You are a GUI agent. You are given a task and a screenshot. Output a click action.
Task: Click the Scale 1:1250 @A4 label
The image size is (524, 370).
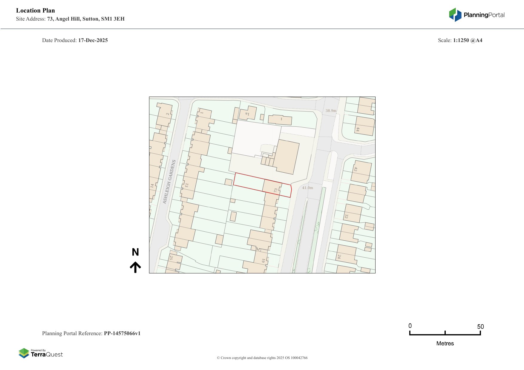pos(460,40)
